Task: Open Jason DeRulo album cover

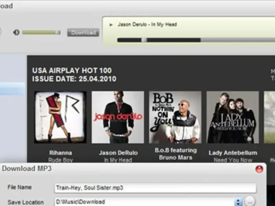Action: coord(118,117)
